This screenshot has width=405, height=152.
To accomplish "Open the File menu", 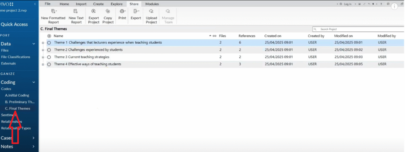I will [47, 4].
